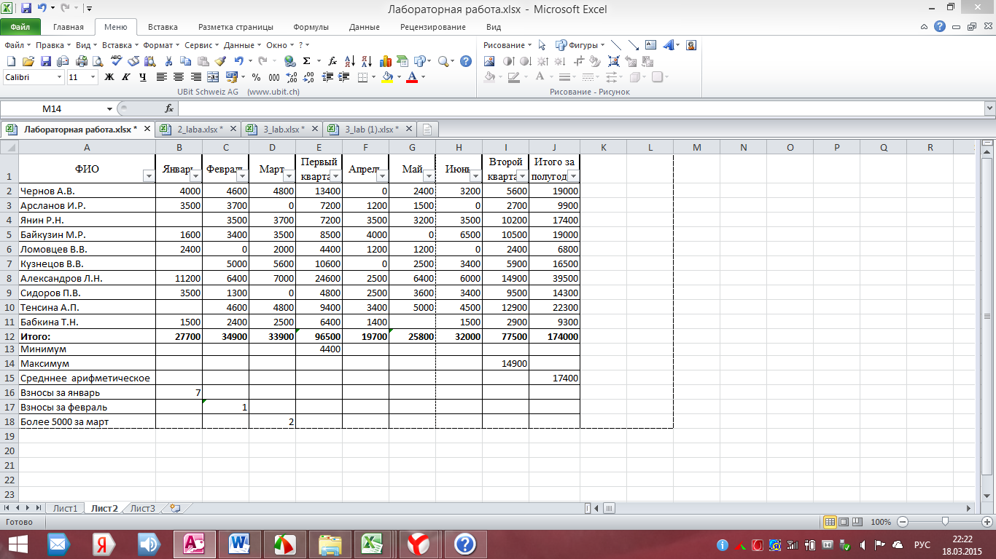
Task: Apply the red font color A
Action: pos(411,76)
